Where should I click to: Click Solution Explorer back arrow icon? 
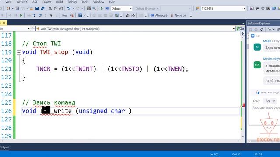point(250,30)
